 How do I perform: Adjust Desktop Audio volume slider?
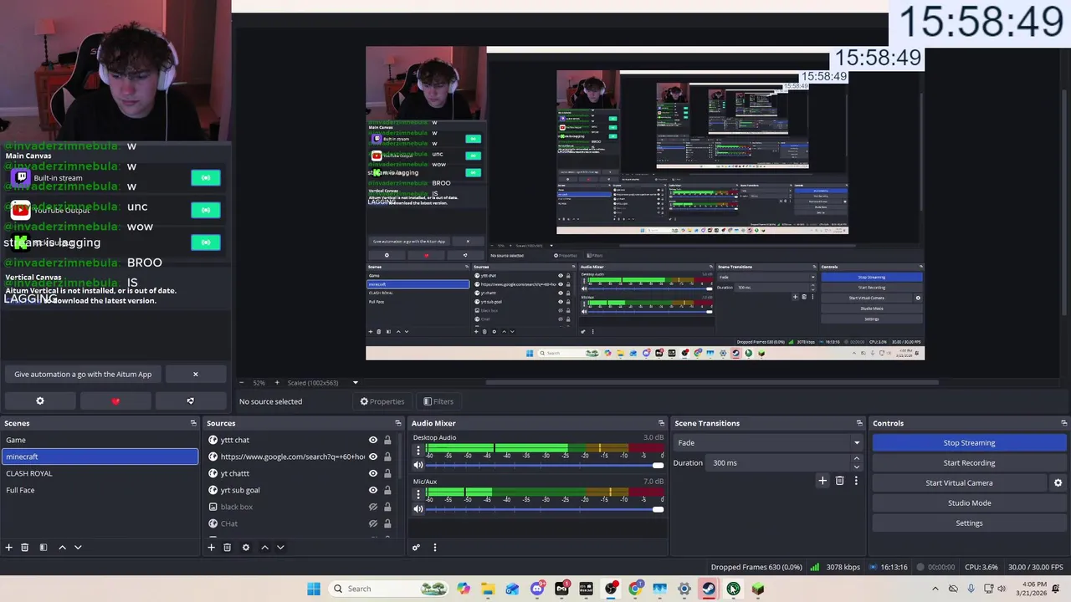(545, 466)
